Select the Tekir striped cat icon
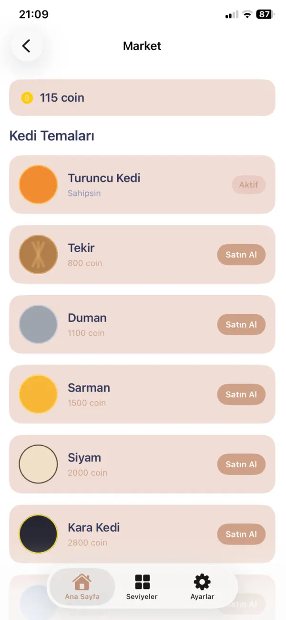The image size is (286, 620). tap(38, 255)
